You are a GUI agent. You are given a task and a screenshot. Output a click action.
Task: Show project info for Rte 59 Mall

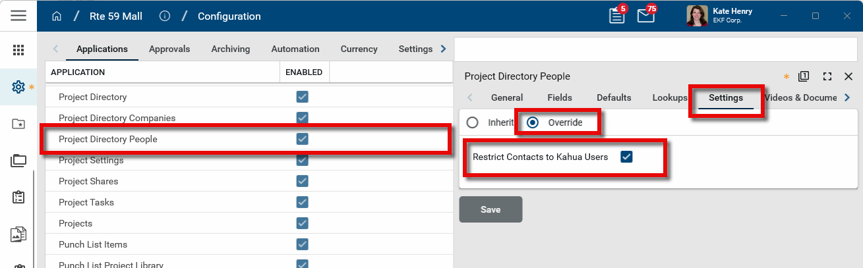(x=165, y=16)
